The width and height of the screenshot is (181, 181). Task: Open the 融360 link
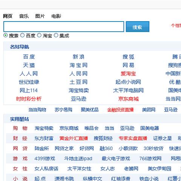106,149
